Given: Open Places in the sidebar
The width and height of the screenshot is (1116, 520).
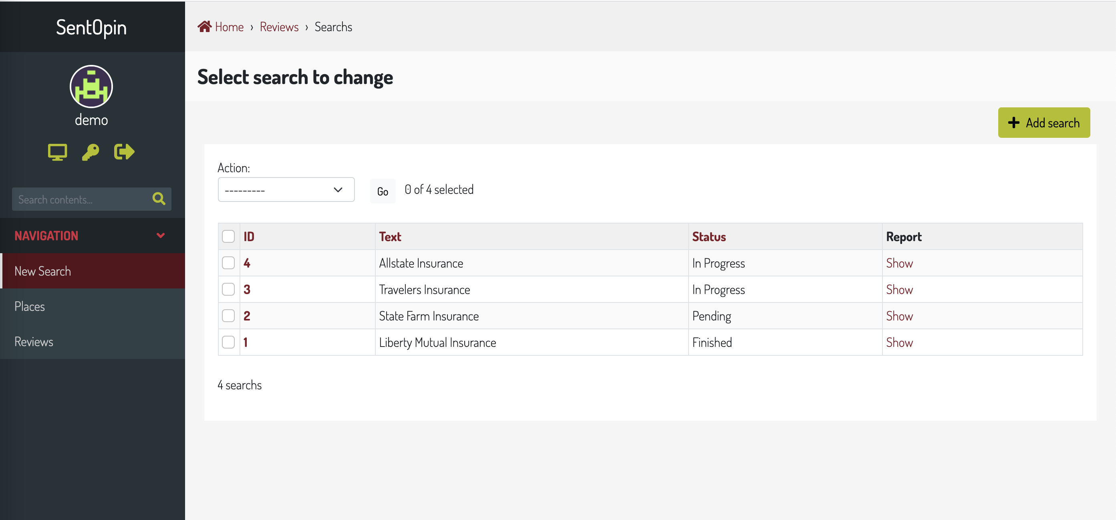Looking at the screenshot, I should coord(30,306).
